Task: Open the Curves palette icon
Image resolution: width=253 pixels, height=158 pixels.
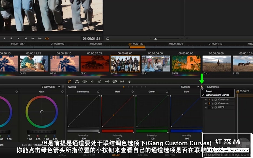Action: 70,81
